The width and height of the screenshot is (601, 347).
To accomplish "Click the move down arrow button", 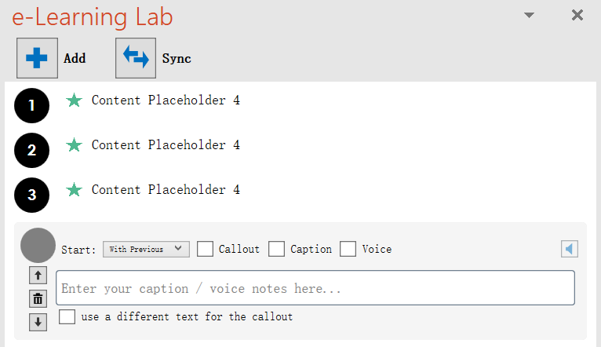I will (38, 321).
